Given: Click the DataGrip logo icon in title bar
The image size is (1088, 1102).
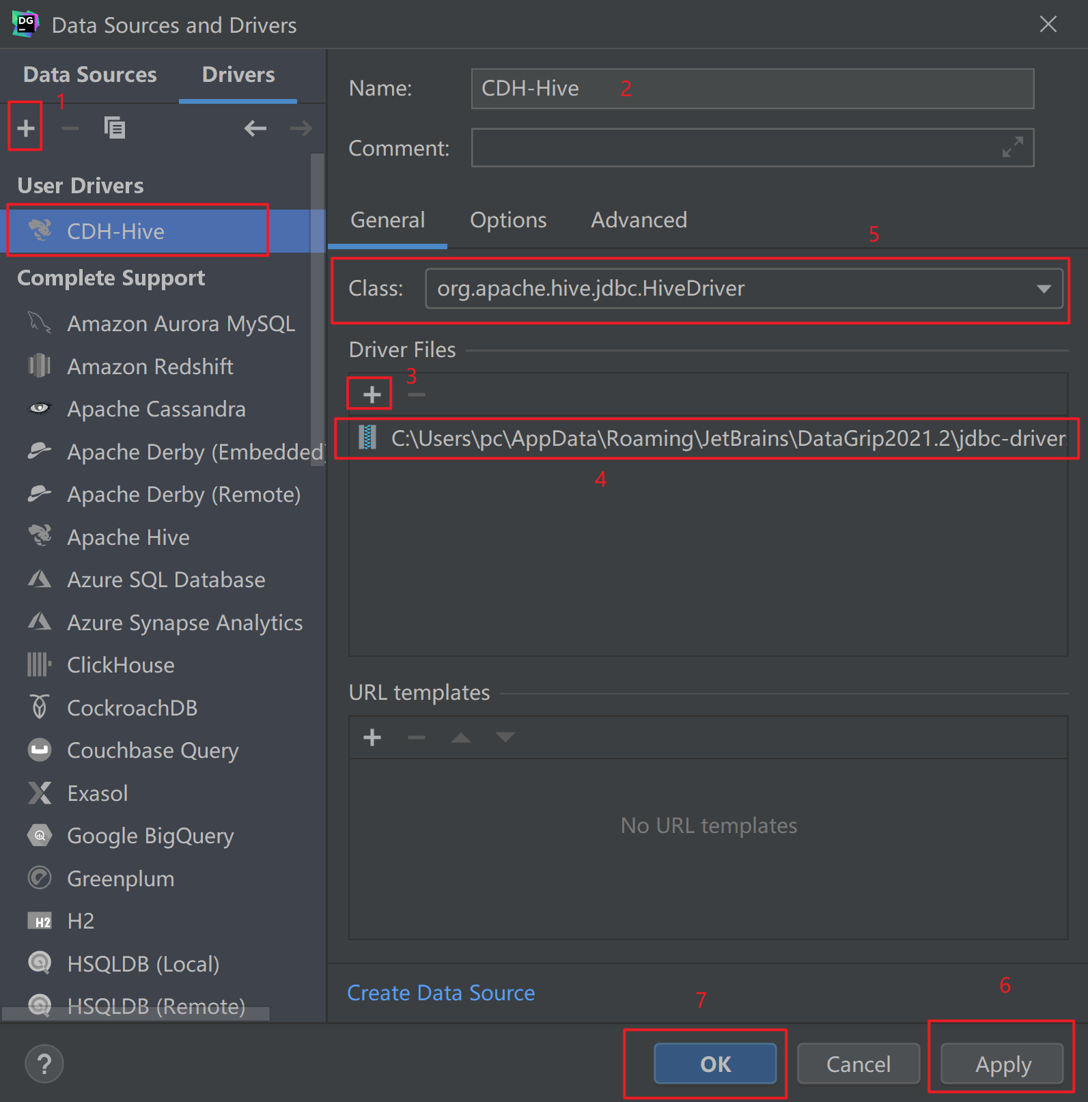Looking at the screenshot, I should tap(25, 24).
